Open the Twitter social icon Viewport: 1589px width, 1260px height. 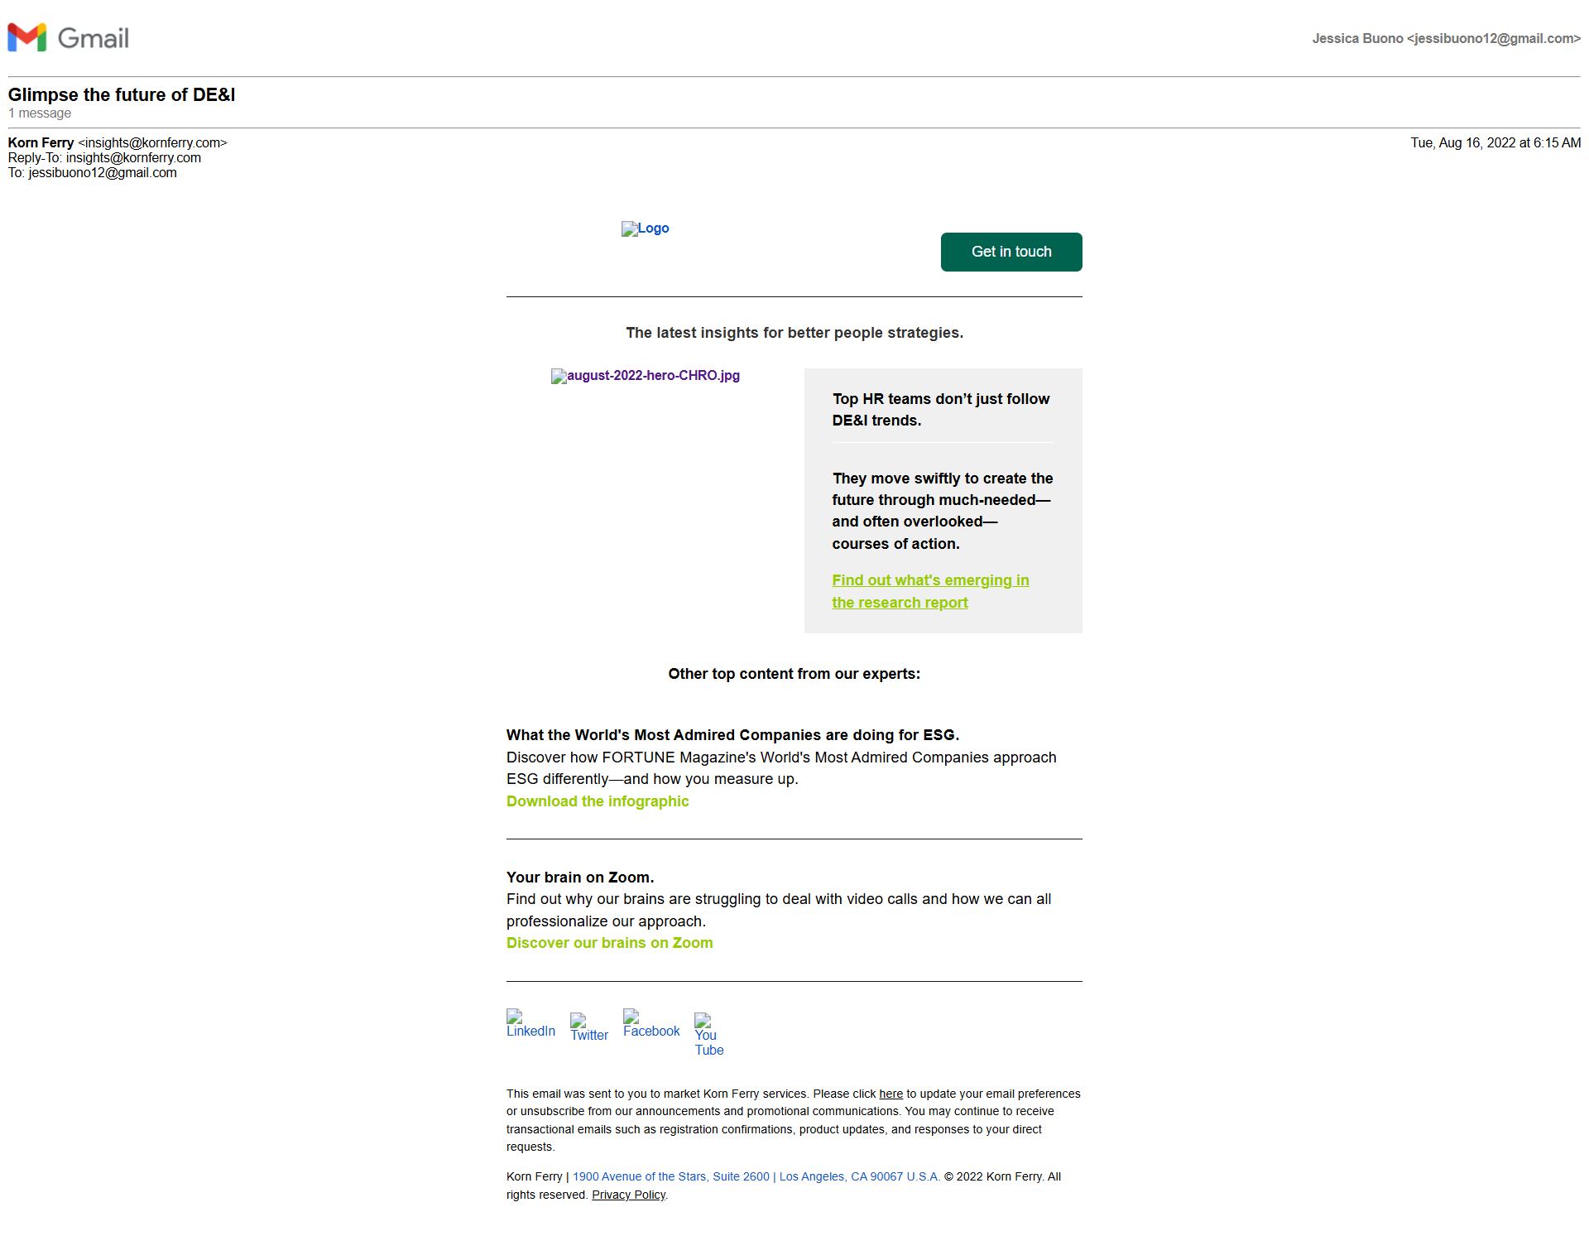pyautogui.click(x=588, y=1028)
